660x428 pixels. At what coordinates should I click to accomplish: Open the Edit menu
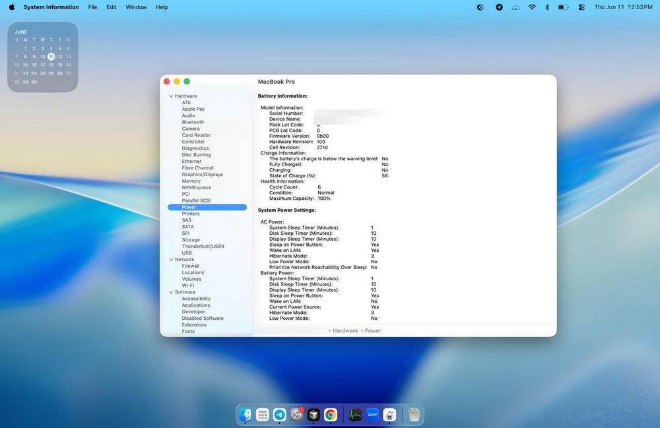click(112, 7)
